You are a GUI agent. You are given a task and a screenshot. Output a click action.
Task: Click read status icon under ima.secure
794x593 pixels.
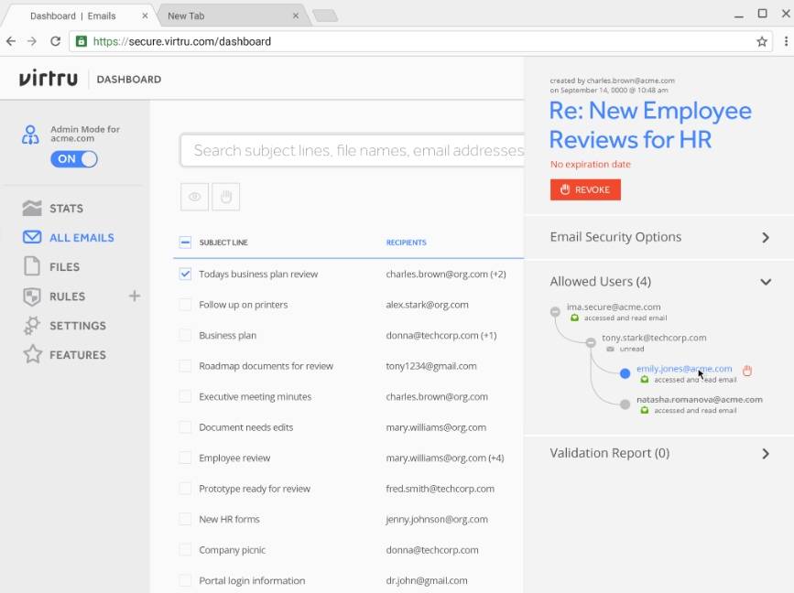[x=575, y=318]
